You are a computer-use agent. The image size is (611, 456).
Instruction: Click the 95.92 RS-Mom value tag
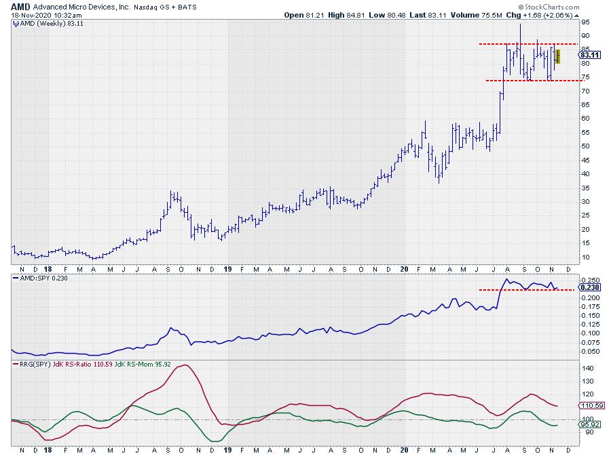[589, 425]
